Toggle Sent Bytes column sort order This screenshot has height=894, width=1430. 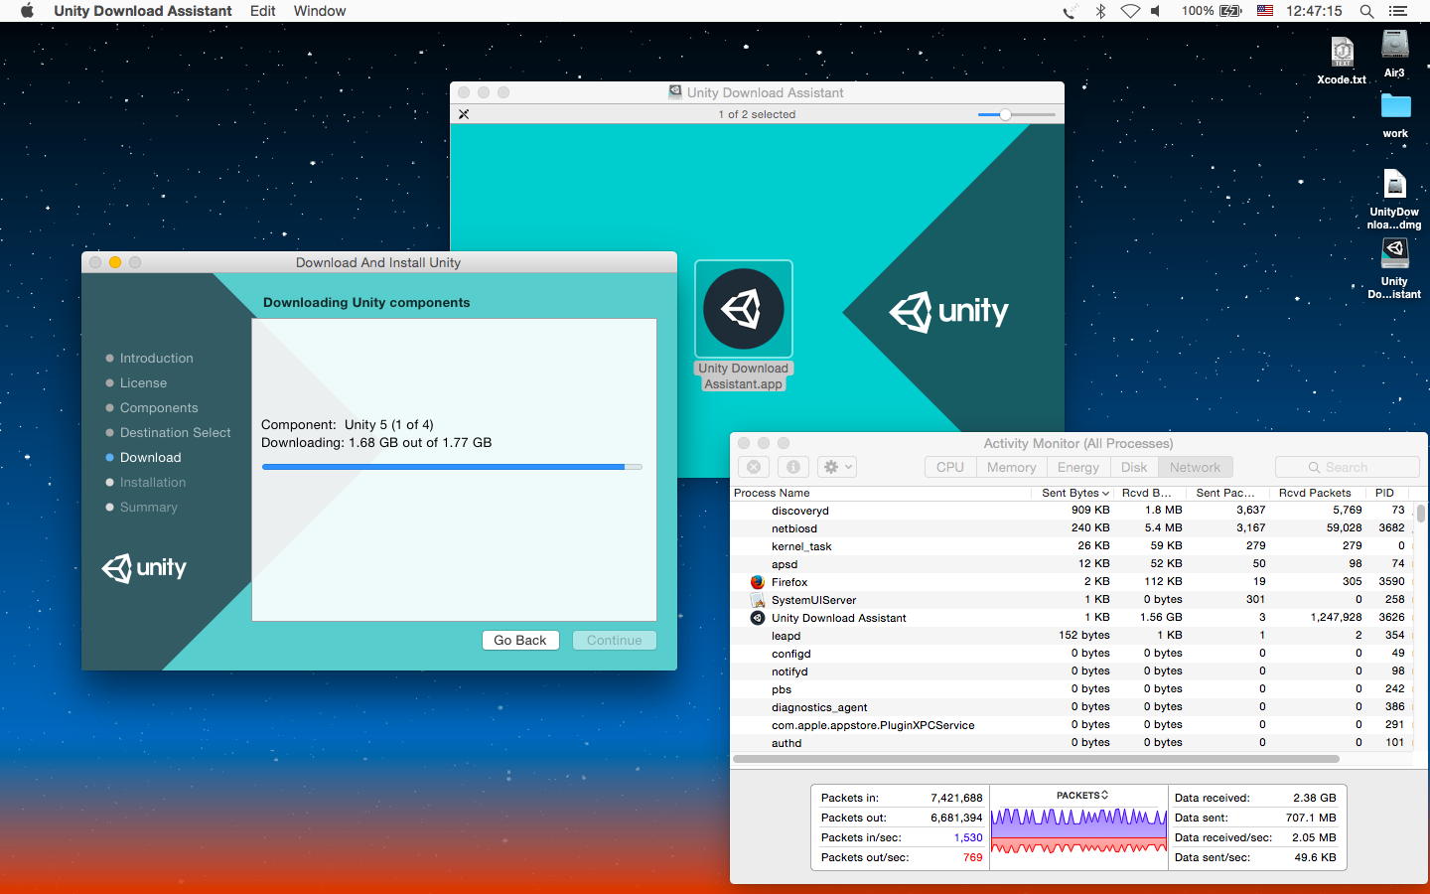click(1074, 493)
